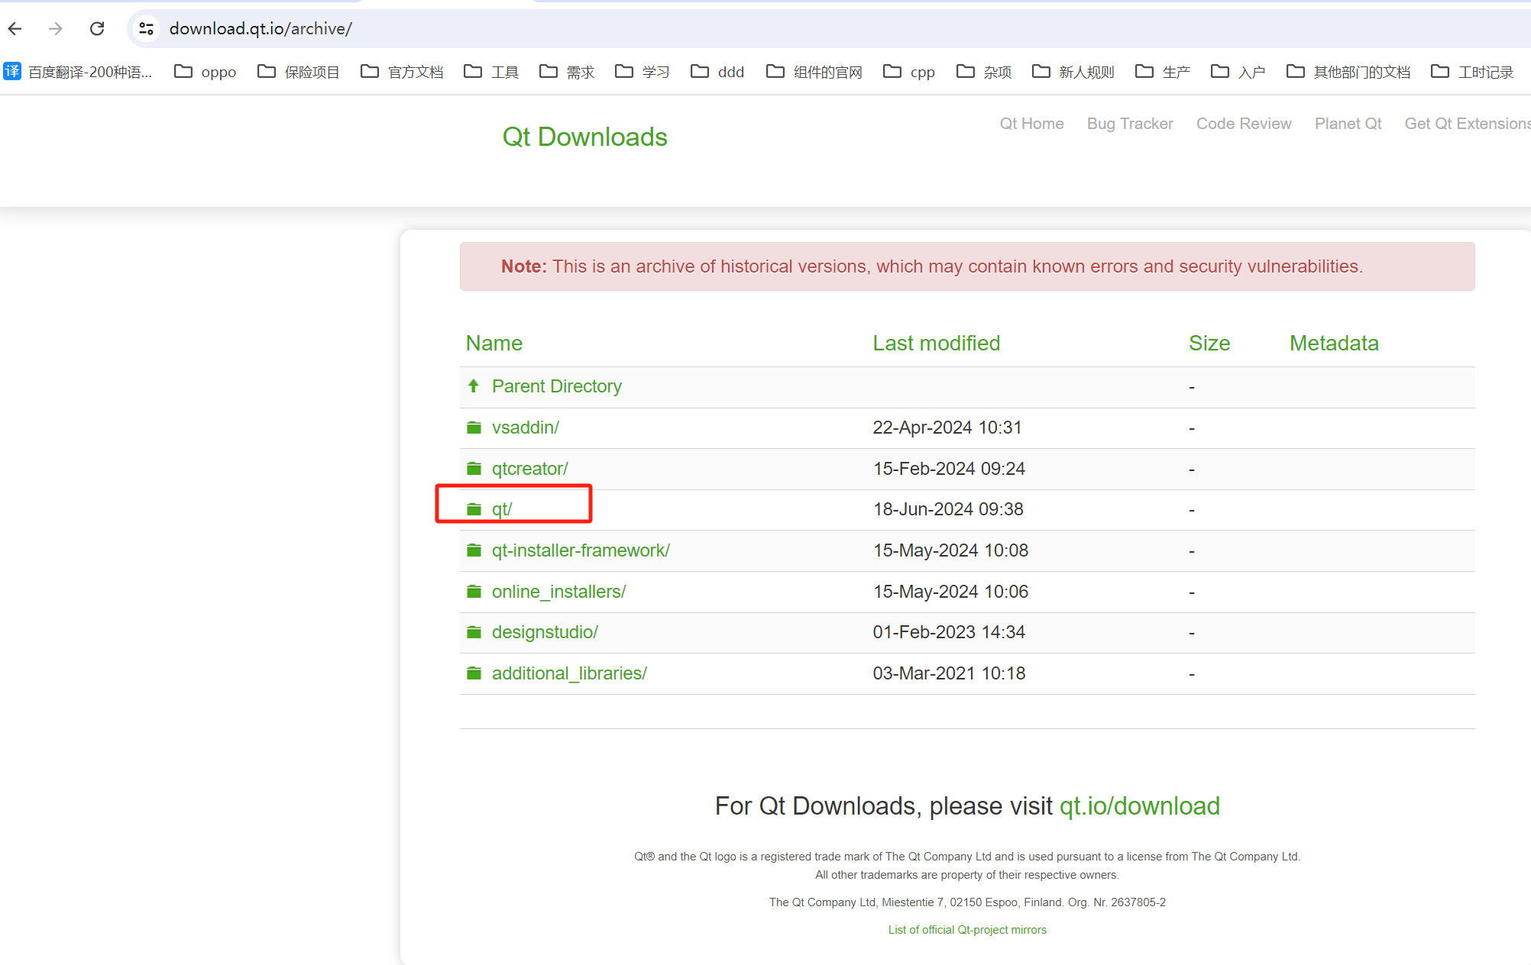Click the folder icon beside vsaddin/
Image resolution: width=1531 pixels, height=965 pixels.
474,428
